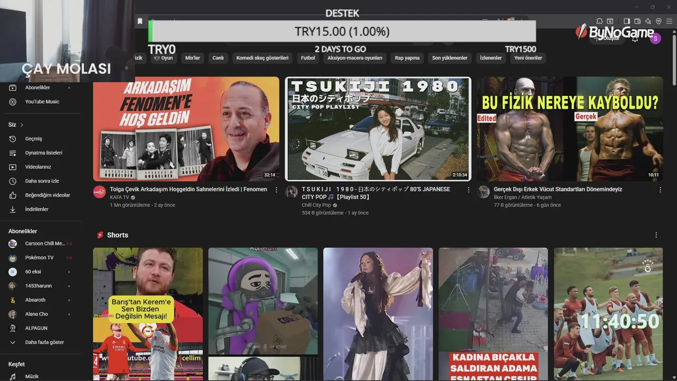Select the Oyun filter chip
This screenshot has width=677, height=381.
[163, 58]
